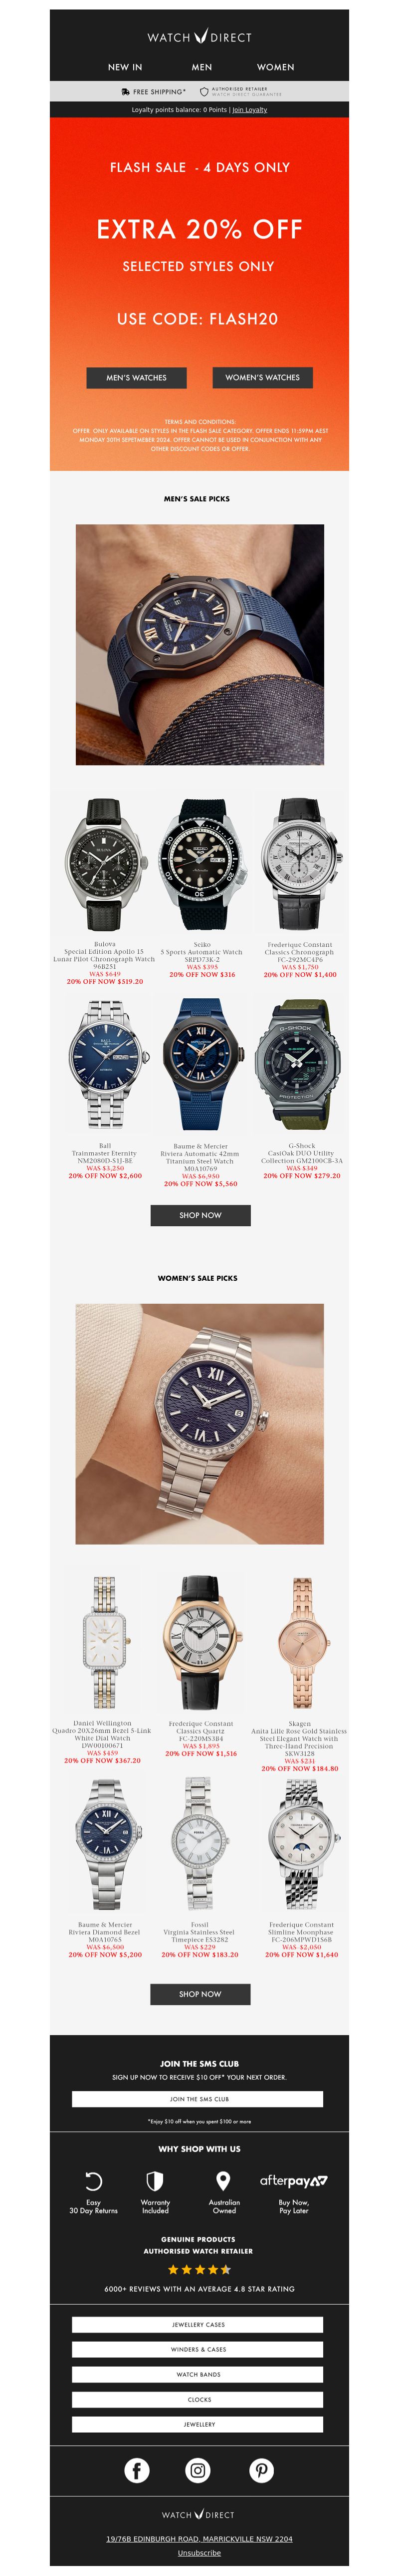Click the WOMEN'S WATCHES button
Screen dimensions: 399x2576
coord(262,377)
